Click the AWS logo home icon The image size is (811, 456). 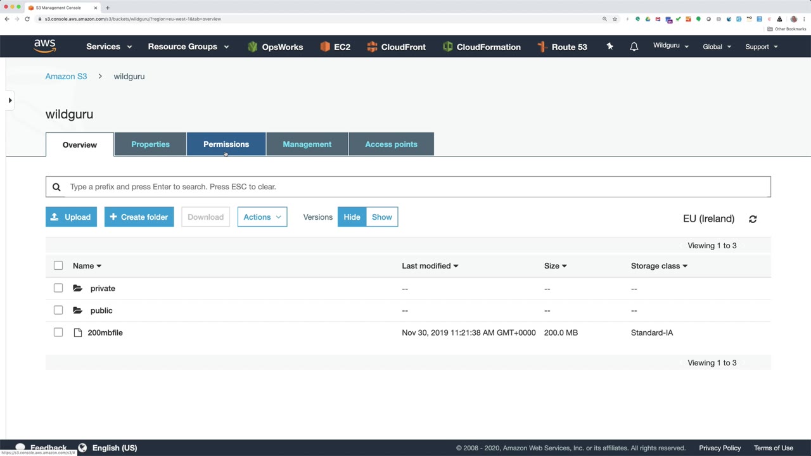(x=45, y=46)
